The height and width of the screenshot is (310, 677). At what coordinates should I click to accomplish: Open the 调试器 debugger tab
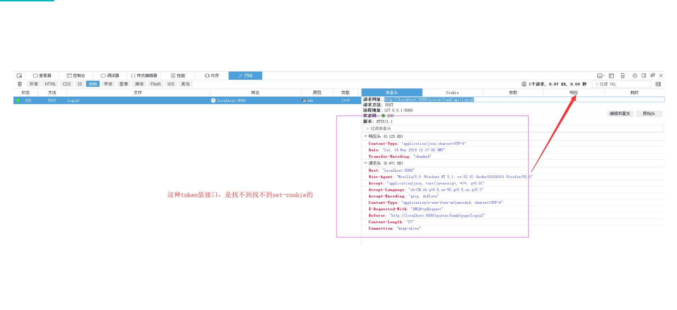(110, 76)
